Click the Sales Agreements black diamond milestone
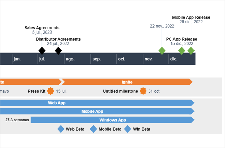Screen dimensions: 225x148 [x=42, y=51]
